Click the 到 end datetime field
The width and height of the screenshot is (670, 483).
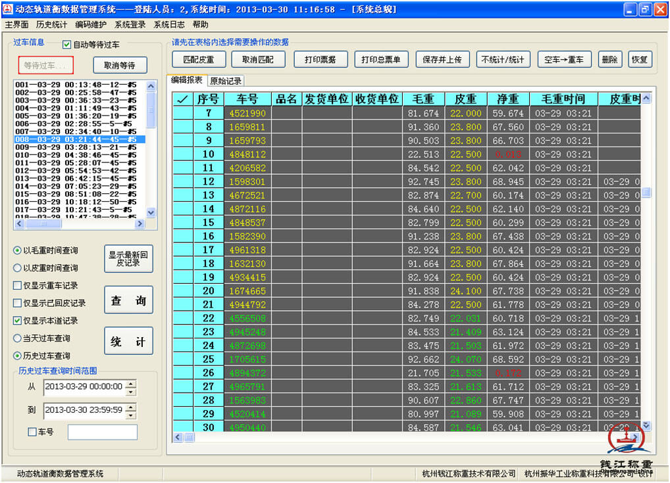(85, 411)
